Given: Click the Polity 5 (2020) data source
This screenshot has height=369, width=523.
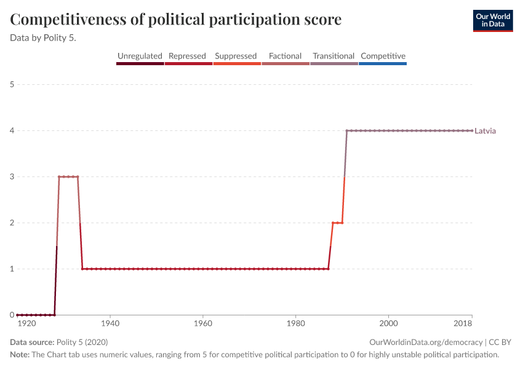Looking at the screenshot, I should click(x=82, y=342).
